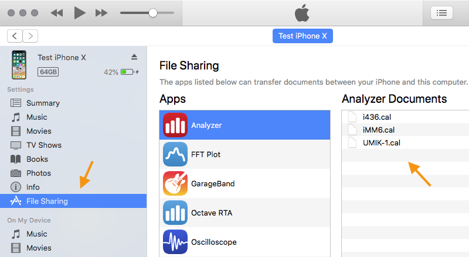Choose FFT Plot app in list
The image size is (469, 257).
pyautogui.click(x=244, y=154)
